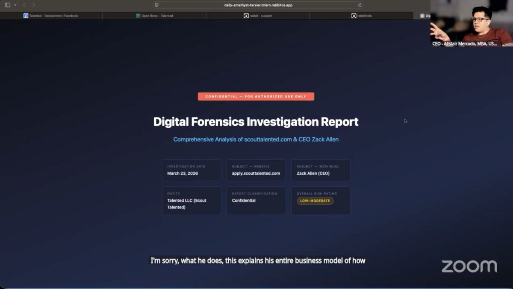The height and width of the screenshot is (289, 513).
Task: Switch to rabbit - support tab
Action: 258,16
